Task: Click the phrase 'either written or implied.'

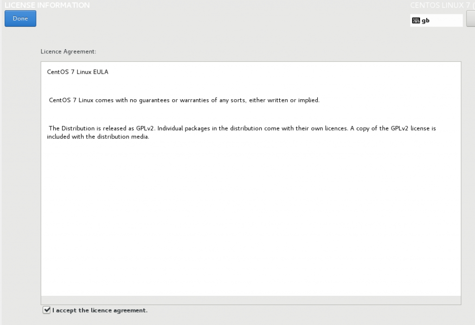Action: click(284, 100)
